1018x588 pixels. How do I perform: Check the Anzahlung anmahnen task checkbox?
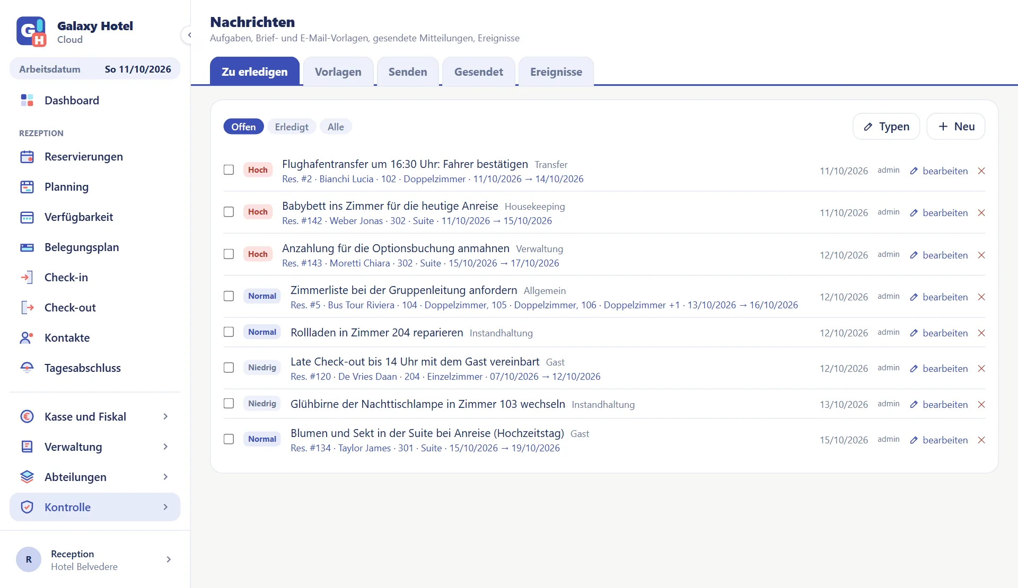pyautogui.click(x=229, y=254)
